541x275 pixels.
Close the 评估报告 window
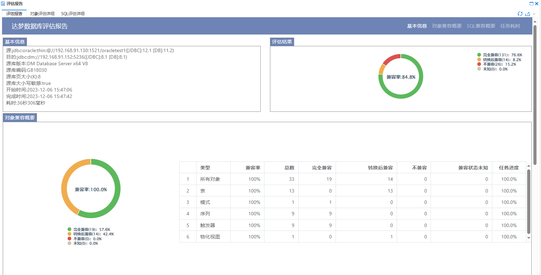pos(537,3)
